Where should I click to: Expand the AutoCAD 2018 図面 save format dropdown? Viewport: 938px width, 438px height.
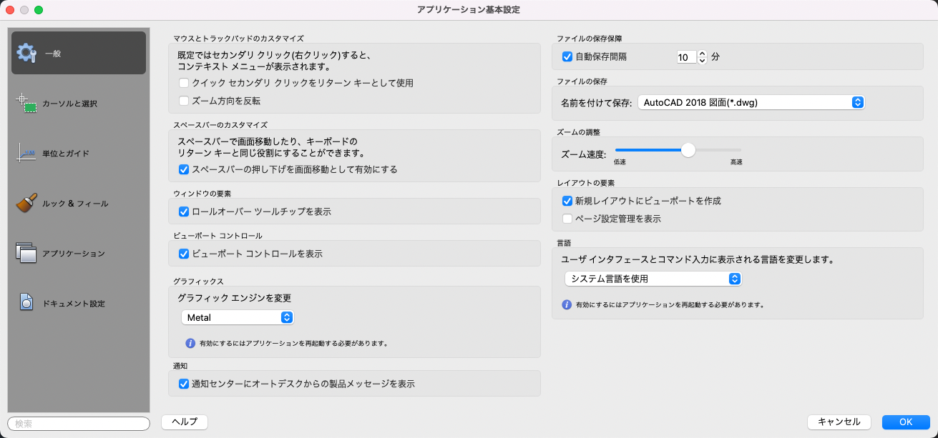[751, 102]
